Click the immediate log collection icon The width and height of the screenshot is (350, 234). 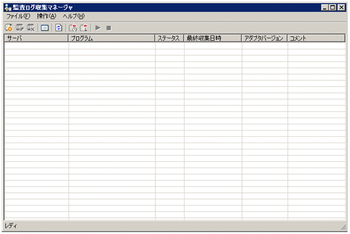click(84, 28)
